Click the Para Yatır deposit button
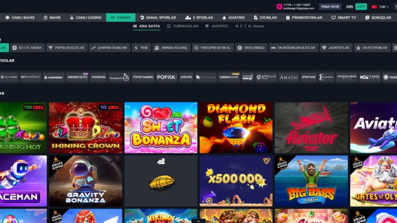Viewport: 397px width, 223px height. click(x=330, y=7)
